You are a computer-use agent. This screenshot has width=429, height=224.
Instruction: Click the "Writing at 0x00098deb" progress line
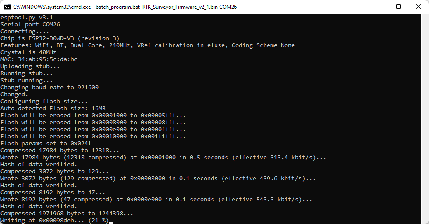(x=54, y=220)
